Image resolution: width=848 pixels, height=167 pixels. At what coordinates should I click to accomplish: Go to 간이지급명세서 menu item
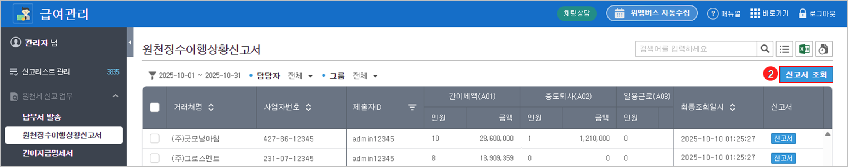(x=48, y=153)
